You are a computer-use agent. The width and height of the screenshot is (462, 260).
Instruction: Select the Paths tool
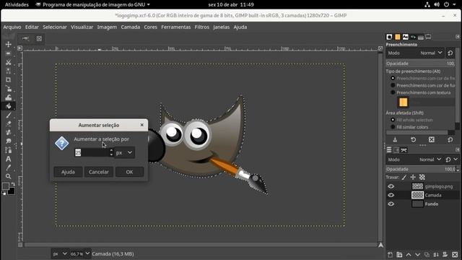8,150
